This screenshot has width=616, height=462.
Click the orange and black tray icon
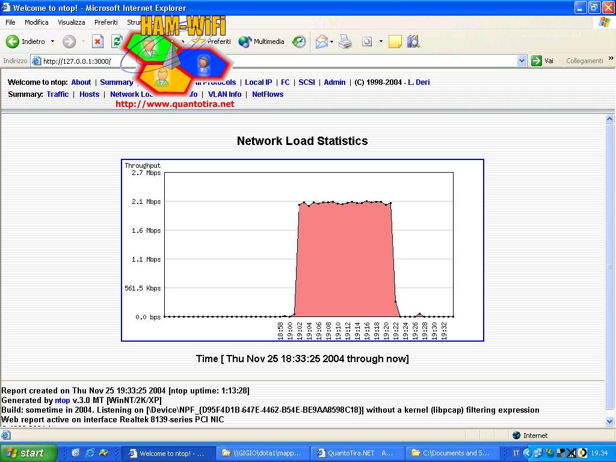[582, 453]
